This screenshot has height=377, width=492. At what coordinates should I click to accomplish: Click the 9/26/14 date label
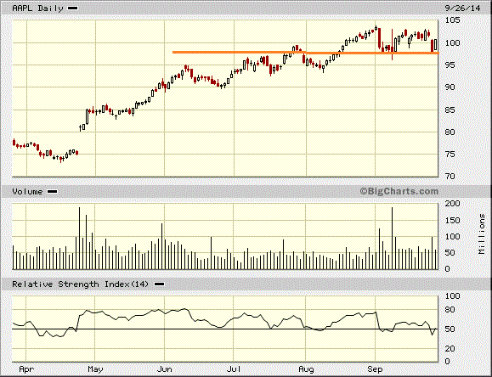462,8
